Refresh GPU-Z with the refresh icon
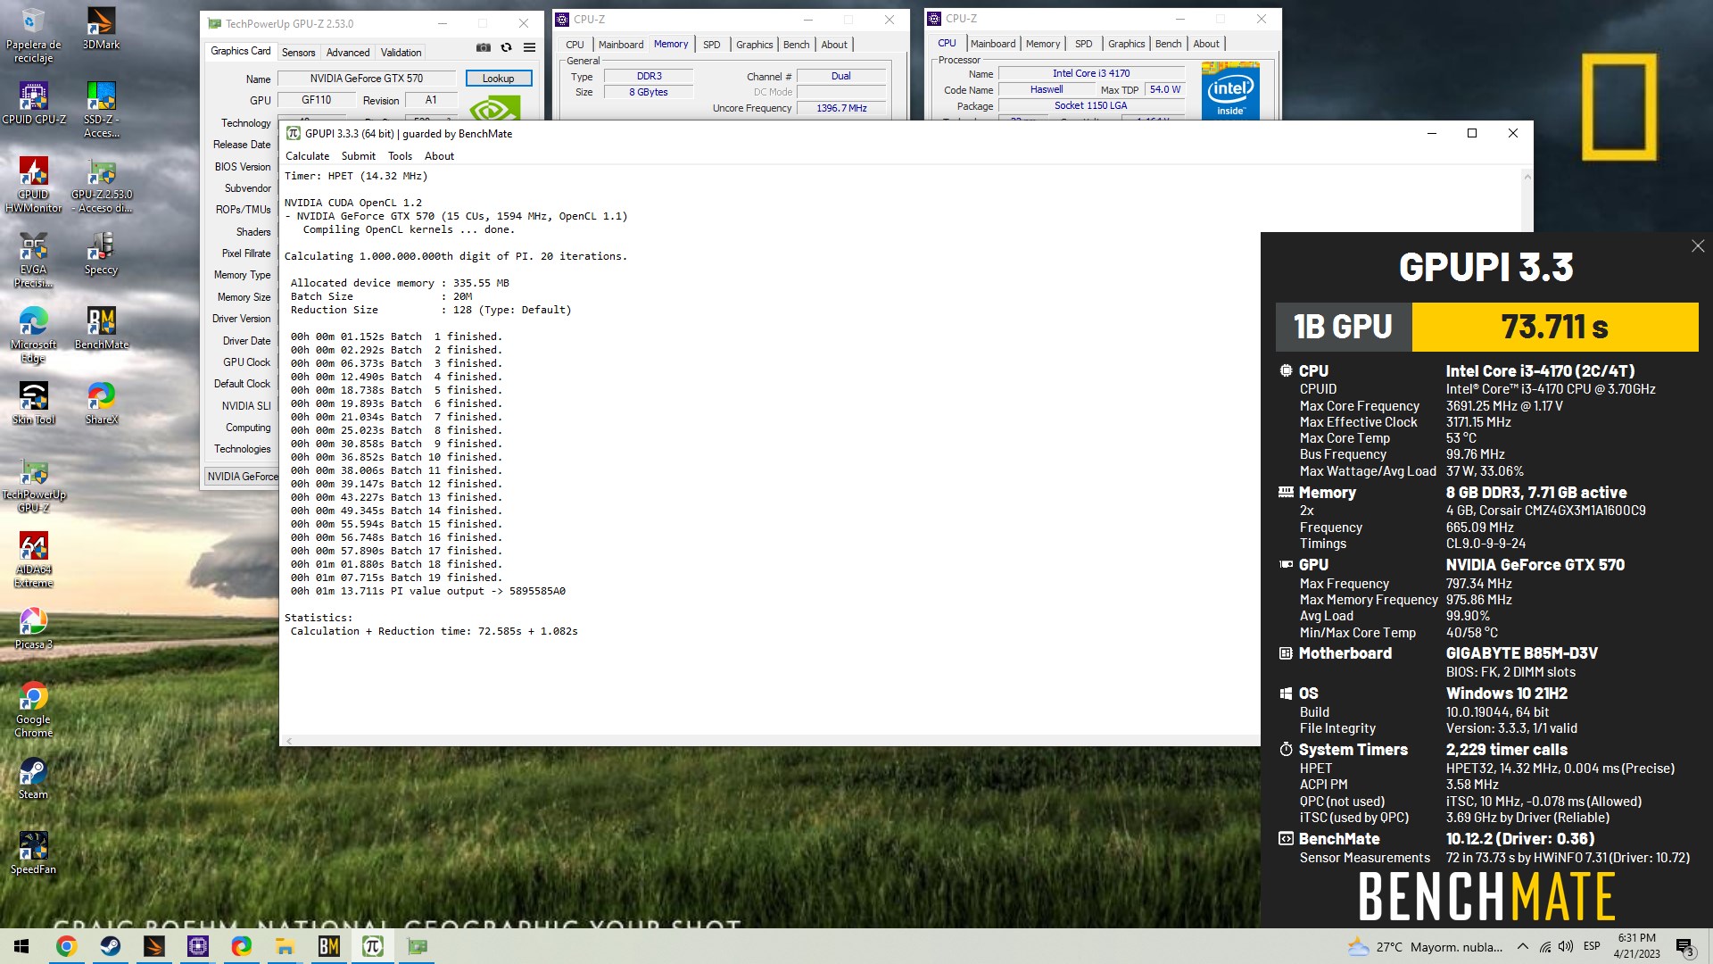1713x964 pixels. click(506, 48)
